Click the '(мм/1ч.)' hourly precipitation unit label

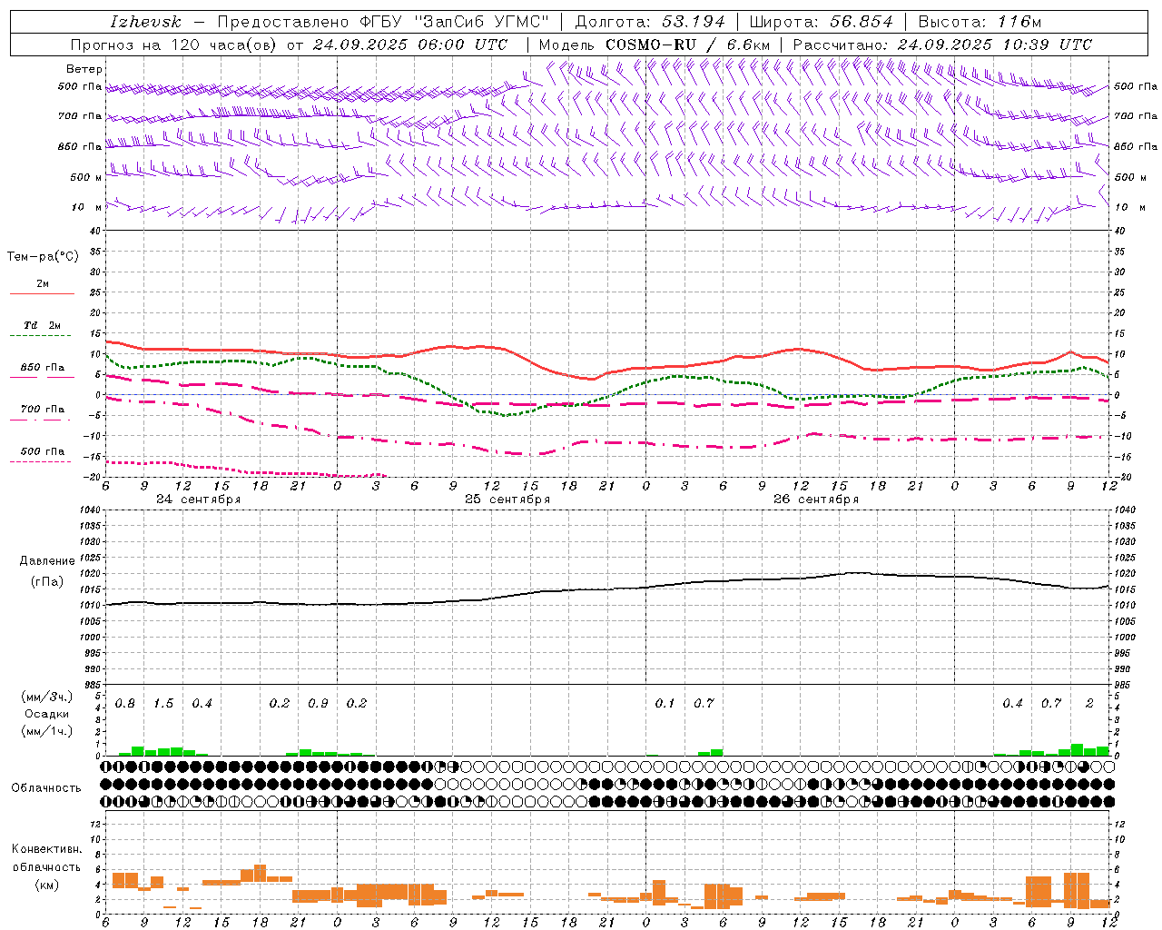46,731
